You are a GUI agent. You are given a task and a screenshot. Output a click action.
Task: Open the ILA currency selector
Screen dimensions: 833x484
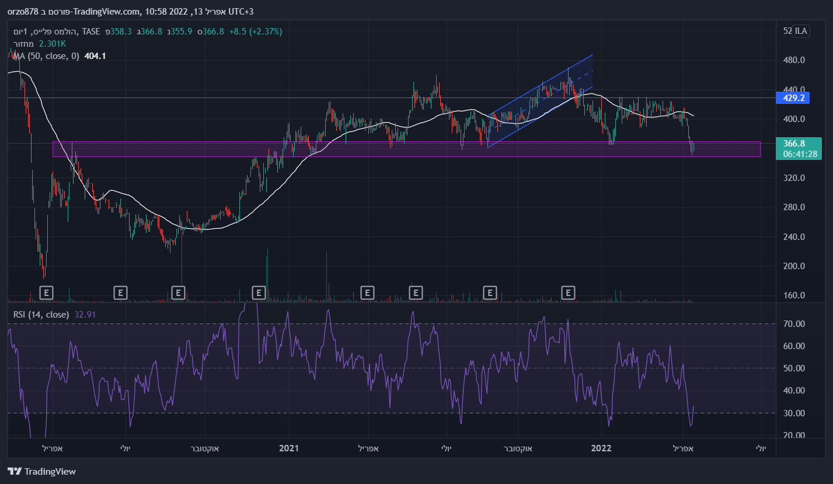click(x=800, y=31)
